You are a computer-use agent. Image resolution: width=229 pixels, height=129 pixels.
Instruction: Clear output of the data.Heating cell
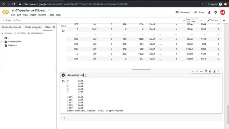(x=63, y=81)
